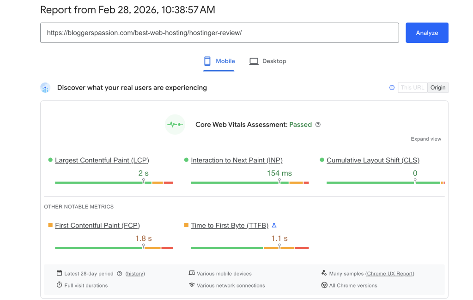This screenshot has width=473, height=300.
Task: Select the This URL option
Action: click(412, 87)
